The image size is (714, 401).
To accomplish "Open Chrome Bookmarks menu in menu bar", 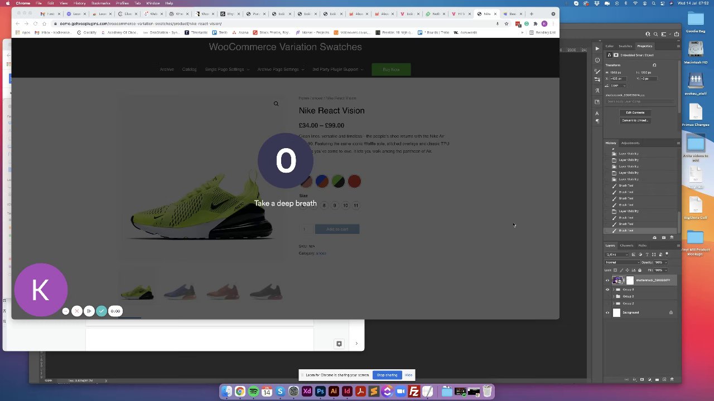I will click(101, 3).
